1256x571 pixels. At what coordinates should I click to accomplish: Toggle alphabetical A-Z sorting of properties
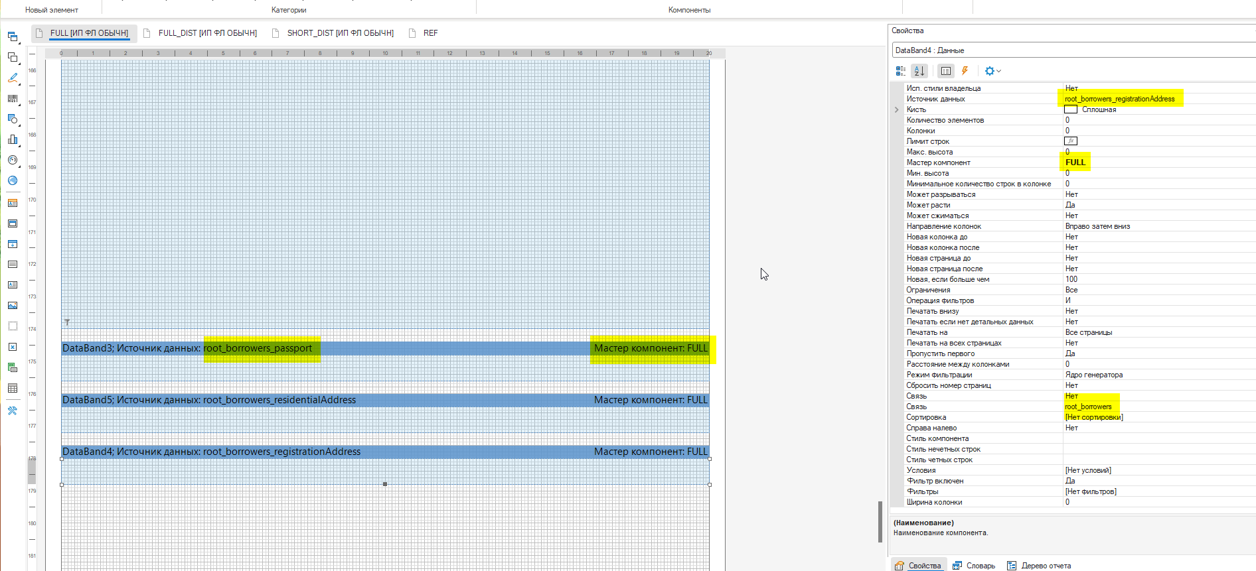(x=919, y=70)
